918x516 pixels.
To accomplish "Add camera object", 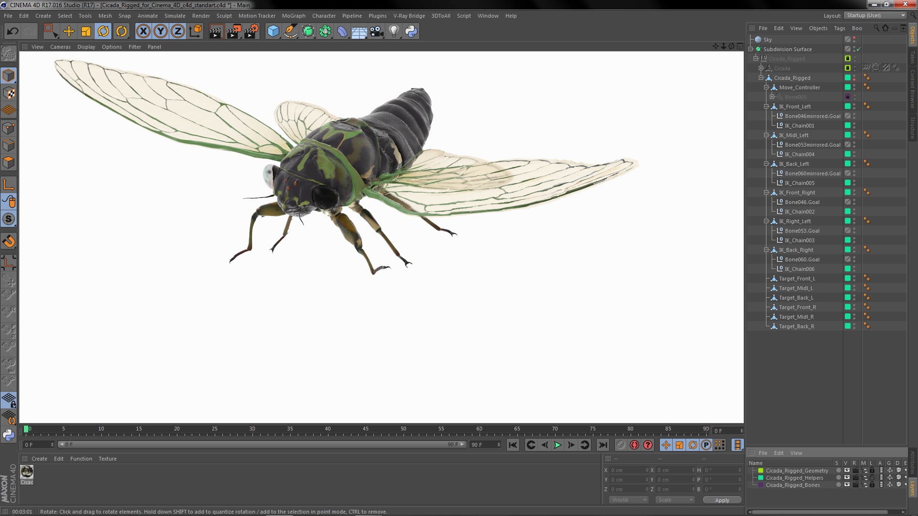I will pyautogui.click(x=377, y=32).
